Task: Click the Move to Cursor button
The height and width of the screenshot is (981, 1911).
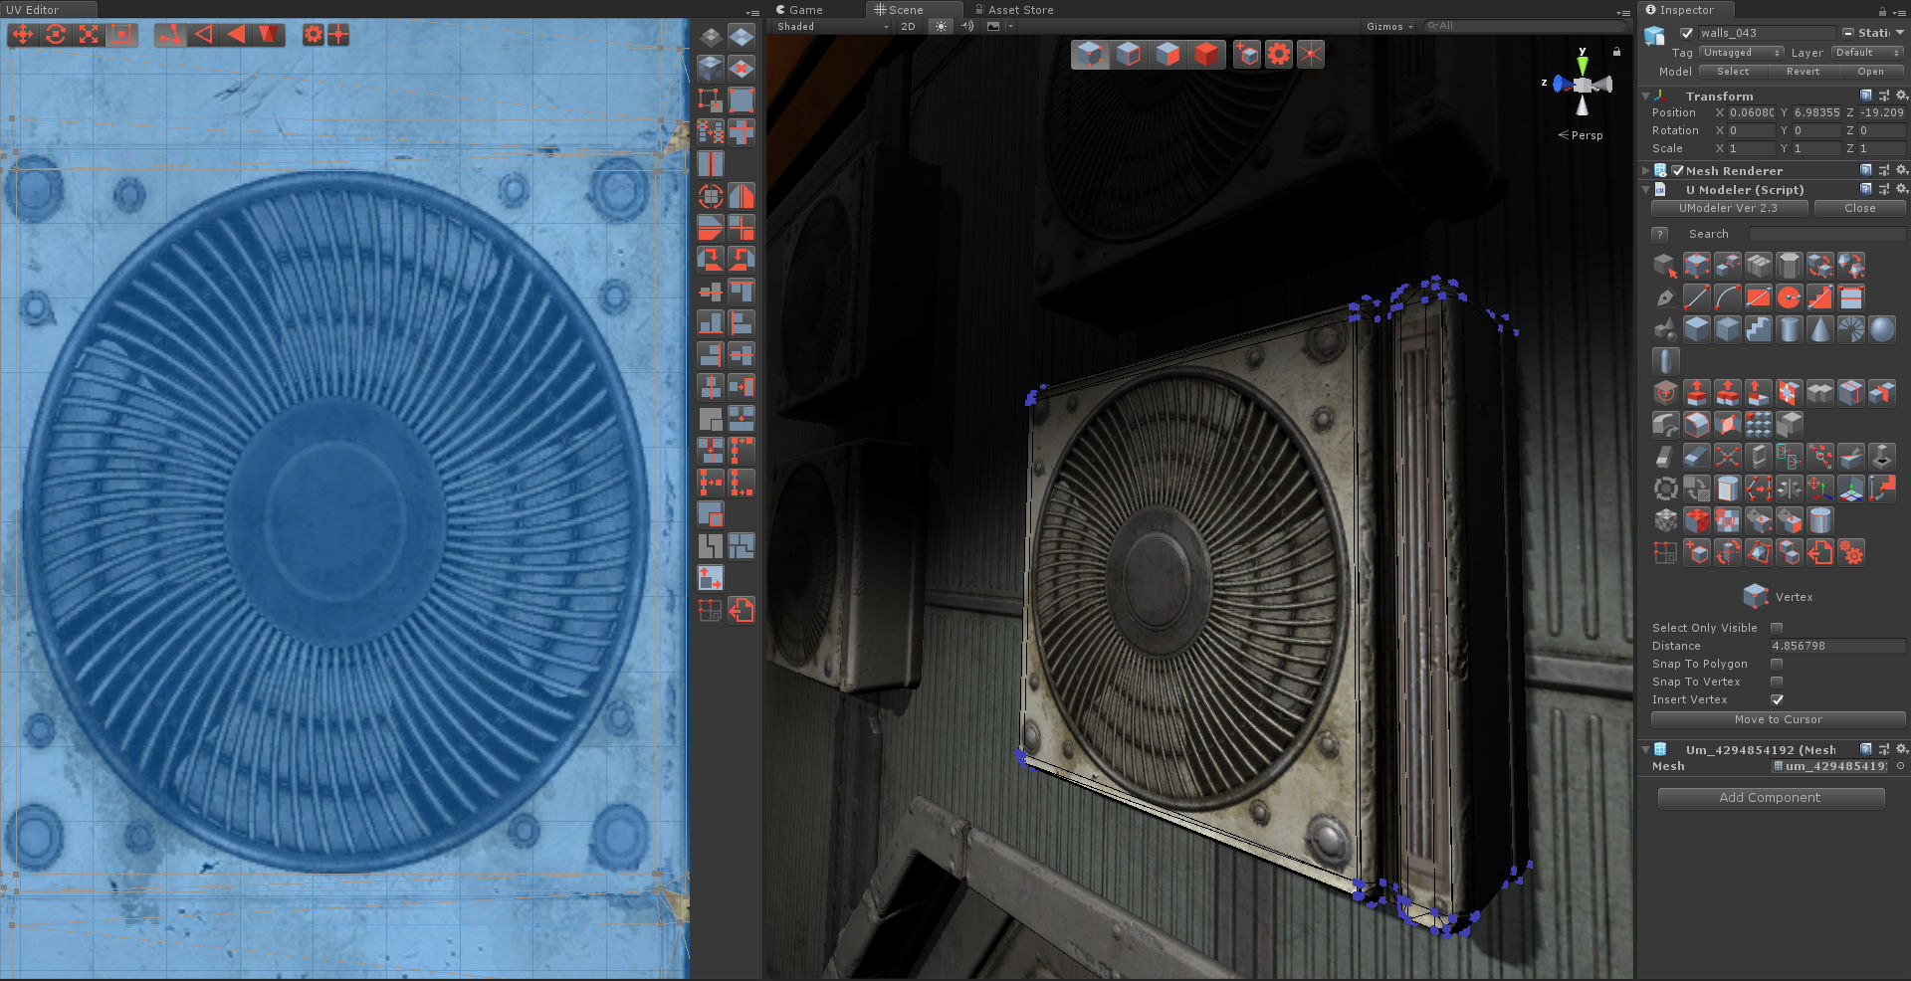Action: [1779, 719]
